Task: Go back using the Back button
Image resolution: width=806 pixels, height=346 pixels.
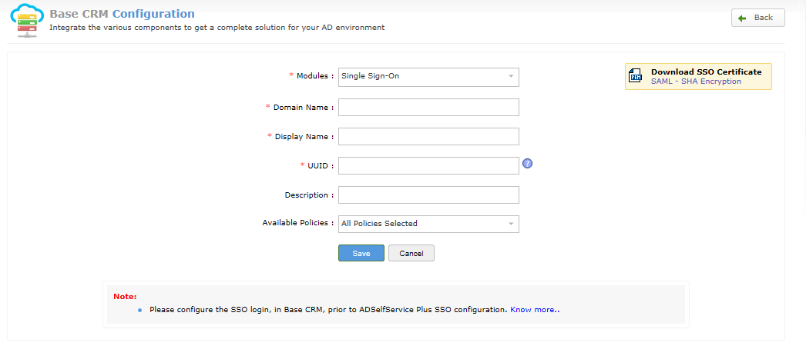Action: point(757,18)
